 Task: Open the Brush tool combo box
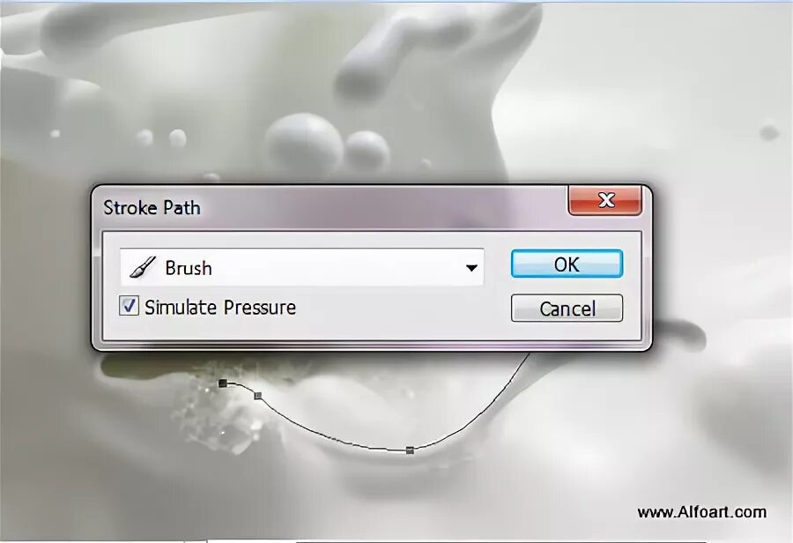(x=302, y=267)
